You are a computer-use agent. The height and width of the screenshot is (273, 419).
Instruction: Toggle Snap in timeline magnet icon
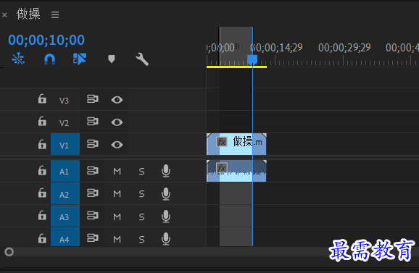[50, 59]
